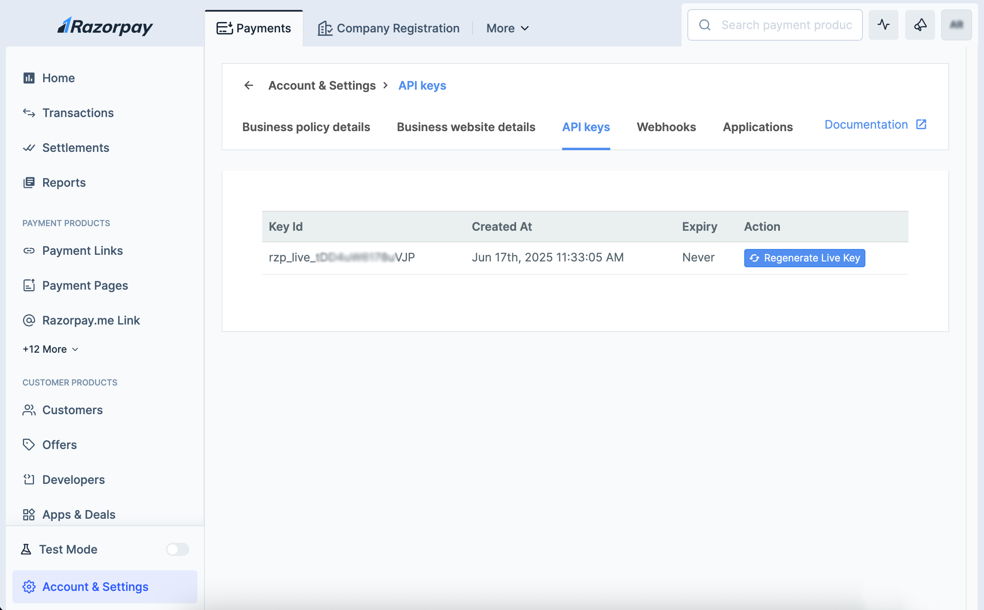Viewport: 984px width, 610px height.
Task: Open the announcements megaphone icon
Action: 920,25
